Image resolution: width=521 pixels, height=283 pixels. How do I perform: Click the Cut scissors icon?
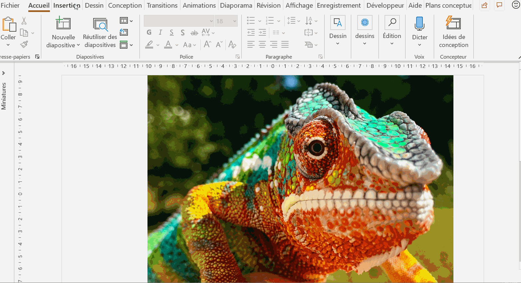24,21
